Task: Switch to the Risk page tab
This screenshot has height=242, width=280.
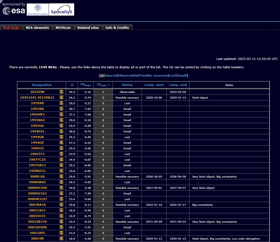Action: pos(11,27)
